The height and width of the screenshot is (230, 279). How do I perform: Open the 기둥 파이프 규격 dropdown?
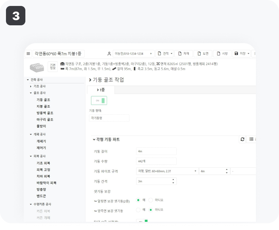[x=167, y=171]
